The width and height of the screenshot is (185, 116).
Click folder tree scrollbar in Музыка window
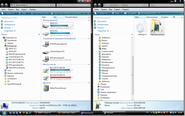tap(132, 75)
